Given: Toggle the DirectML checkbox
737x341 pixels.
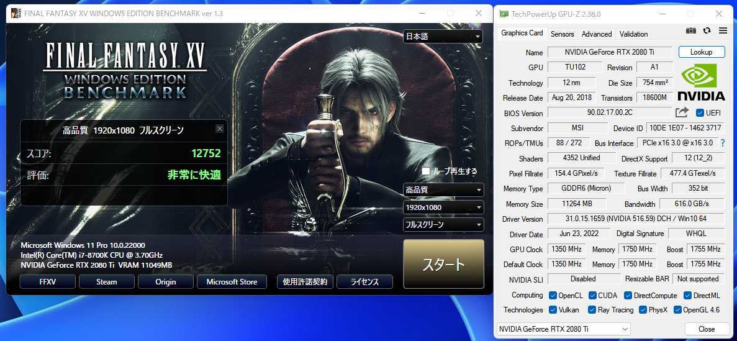Looking at the screenshot, I should coord(688,296).
